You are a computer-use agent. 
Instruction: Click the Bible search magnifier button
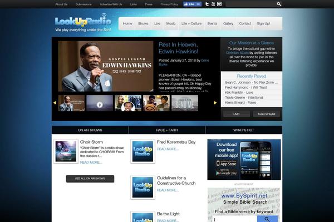pyautogui.click(x=267, y=219)
